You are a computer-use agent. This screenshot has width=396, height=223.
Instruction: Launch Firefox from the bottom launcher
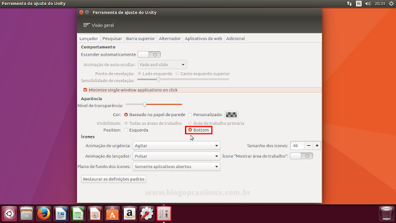tap(44, 214)
